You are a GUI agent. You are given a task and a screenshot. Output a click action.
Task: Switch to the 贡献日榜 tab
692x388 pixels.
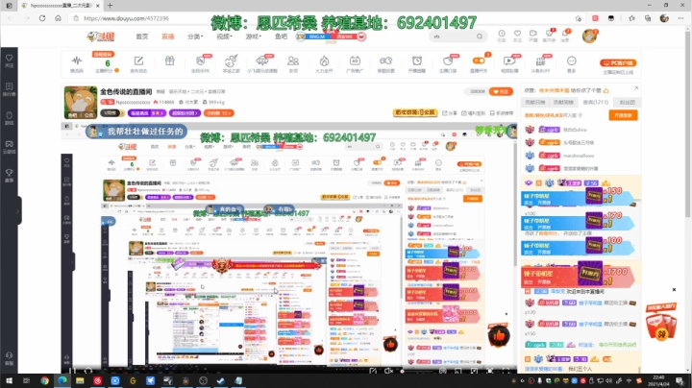click(x=535, y=103)
